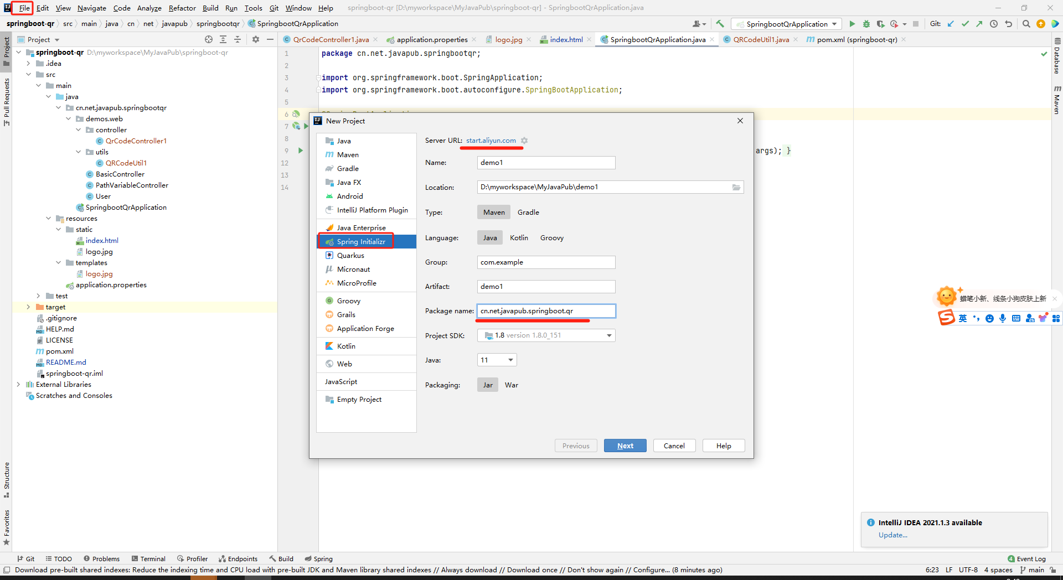Viewport: 1063px width, 580px height.
Task: Open the Favorites tool window
Action: point(7,527)
